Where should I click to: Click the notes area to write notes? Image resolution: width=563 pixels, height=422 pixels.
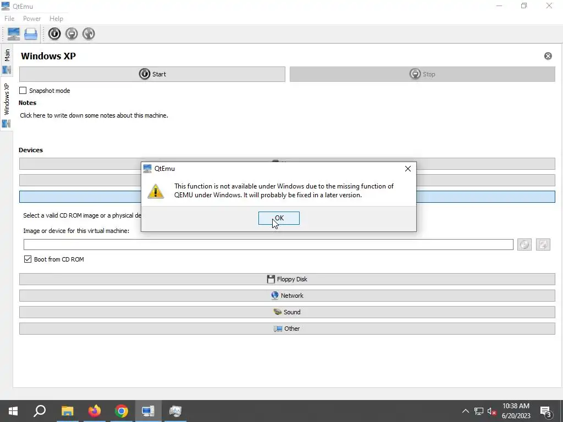click(x=94, y=115)
